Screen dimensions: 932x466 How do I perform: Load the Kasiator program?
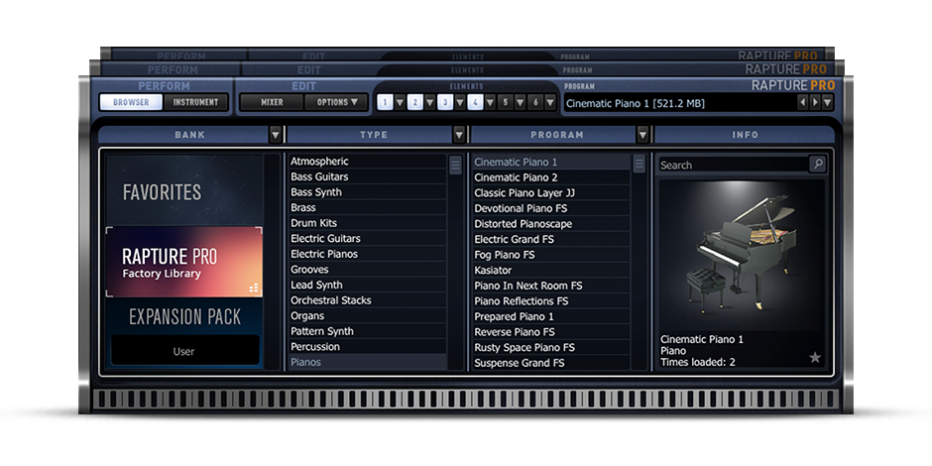tap(551, 270)
